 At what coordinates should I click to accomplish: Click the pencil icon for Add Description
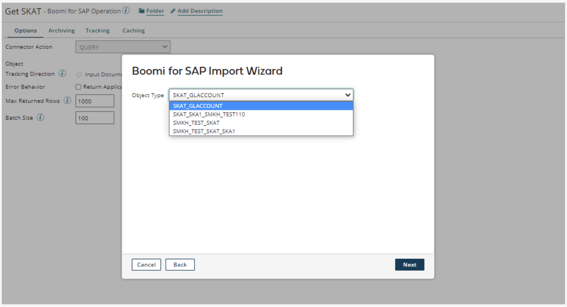pos(173,11)
